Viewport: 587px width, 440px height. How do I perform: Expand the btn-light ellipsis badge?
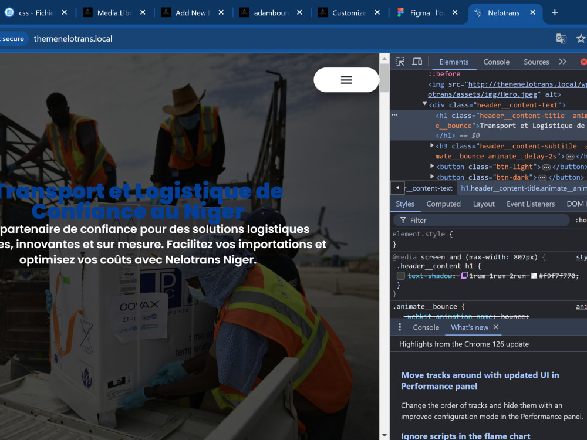tap(546, 167)
